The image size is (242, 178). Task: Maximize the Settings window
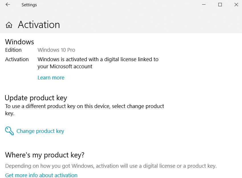pos(220,5)
